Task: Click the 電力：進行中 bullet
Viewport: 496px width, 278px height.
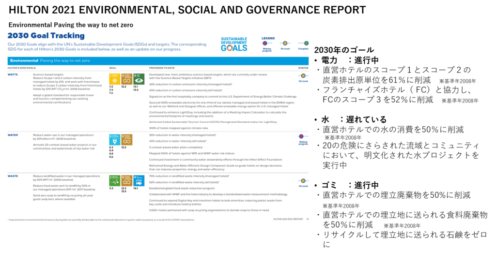Action: click(350, 60)
